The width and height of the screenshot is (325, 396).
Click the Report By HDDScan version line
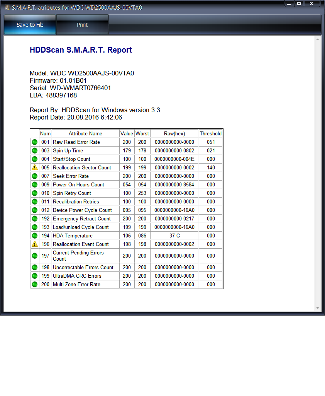click(95, 110)
